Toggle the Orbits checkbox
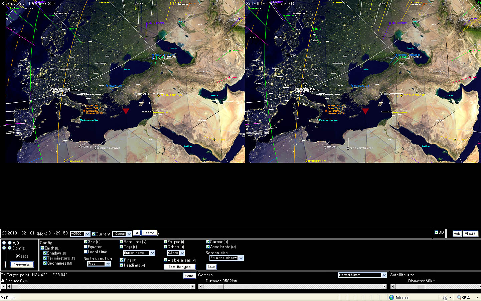Viewport: 481px width, 301px height. point(165,247)
